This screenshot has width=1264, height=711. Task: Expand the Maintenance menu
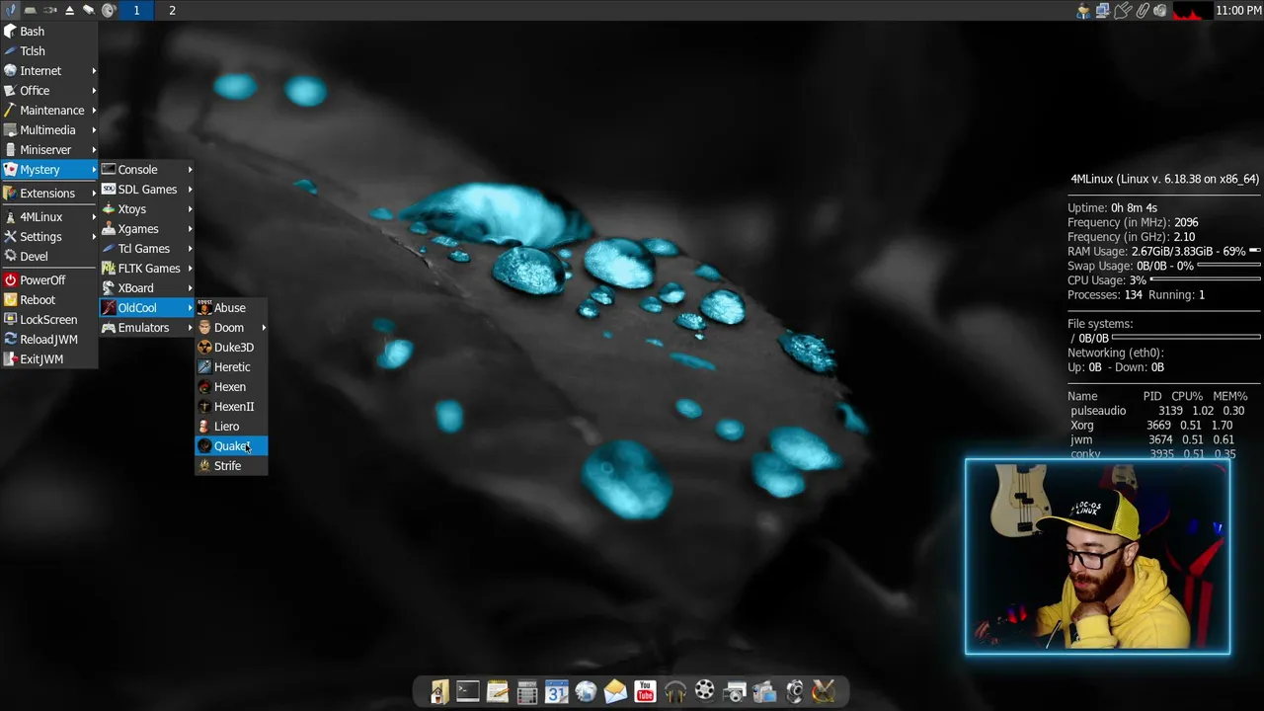(49, 111)
